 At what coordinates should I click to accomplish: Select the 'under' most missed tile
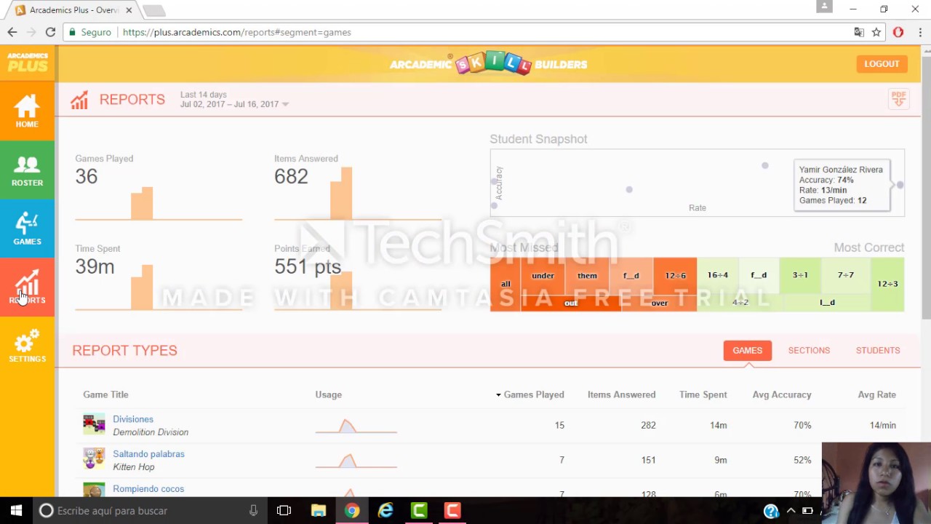pos(543,276)
